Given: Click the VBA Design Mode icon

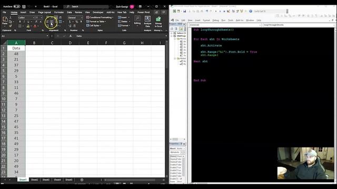Looking at the screenshot, I should 228,11.
